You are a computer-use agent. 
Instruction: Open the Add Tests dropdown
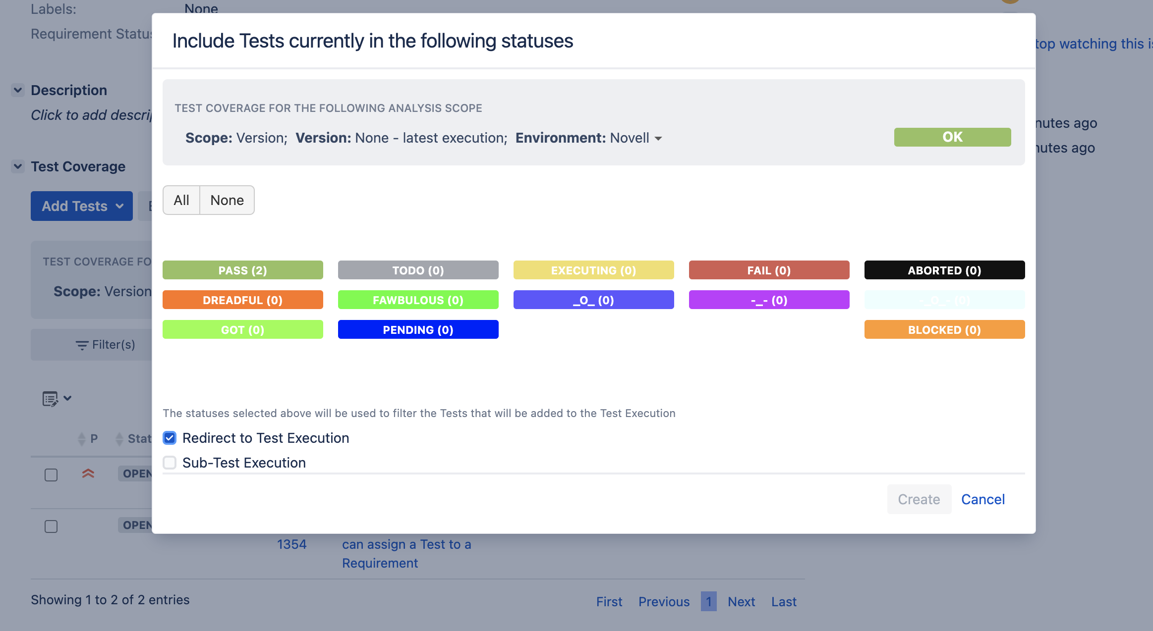tap(82, 206)
